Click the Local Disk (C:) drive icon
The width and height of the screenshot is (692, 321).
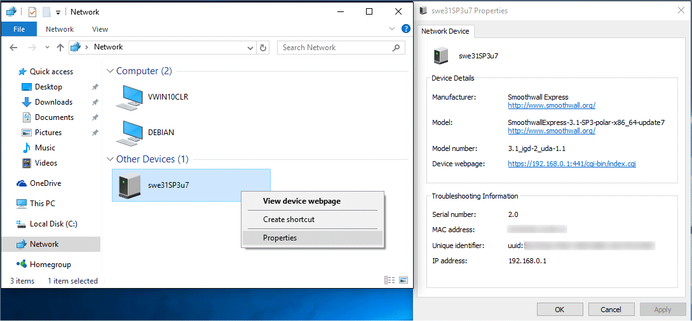[x=22, y=224]
